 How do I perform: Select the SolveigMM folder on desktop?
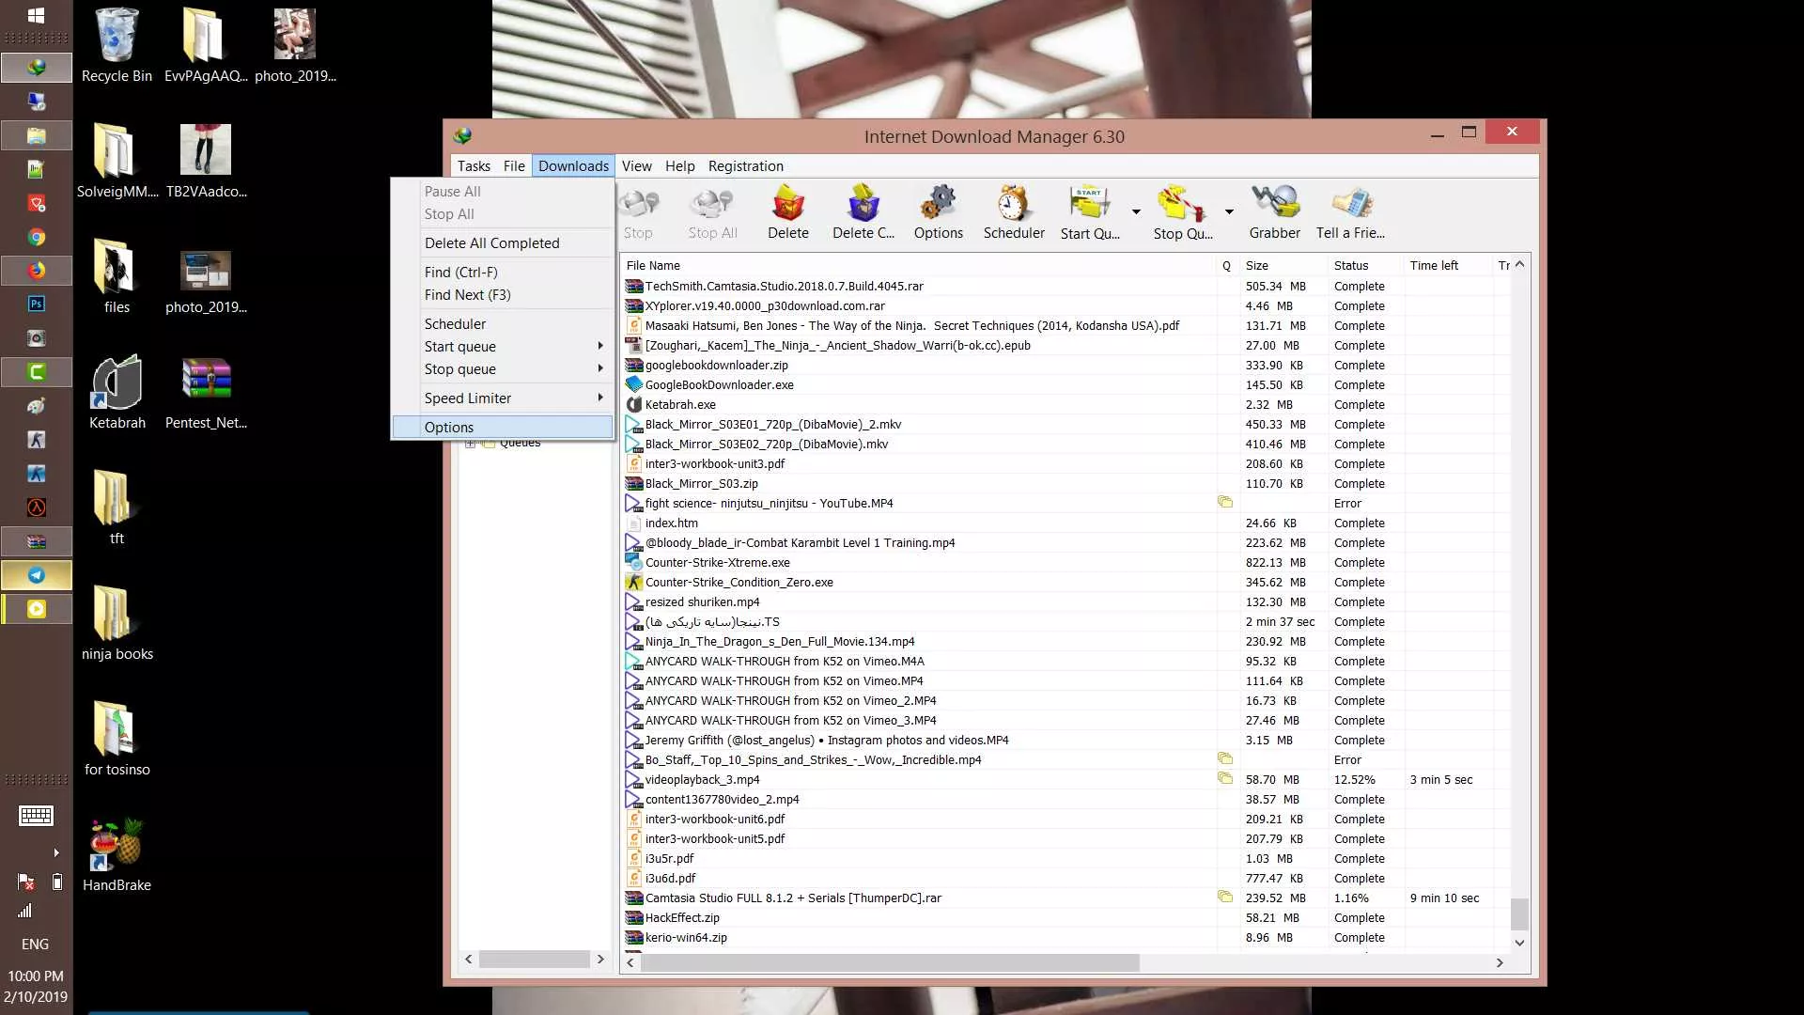117,162
